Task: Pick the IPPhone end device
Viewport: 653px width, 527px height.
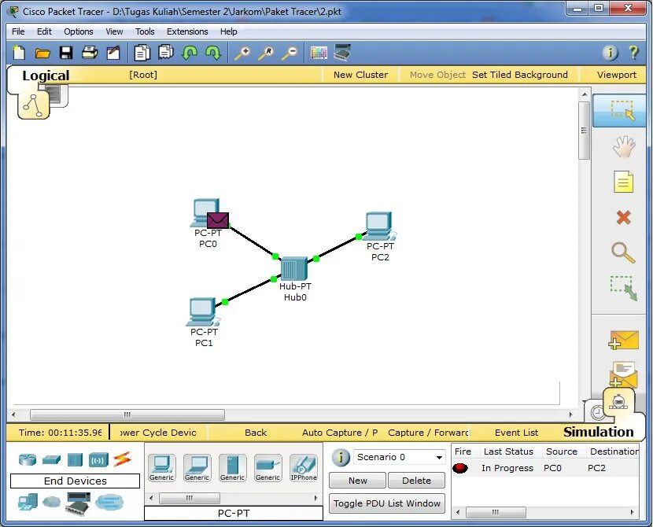Action: (304, 468)
